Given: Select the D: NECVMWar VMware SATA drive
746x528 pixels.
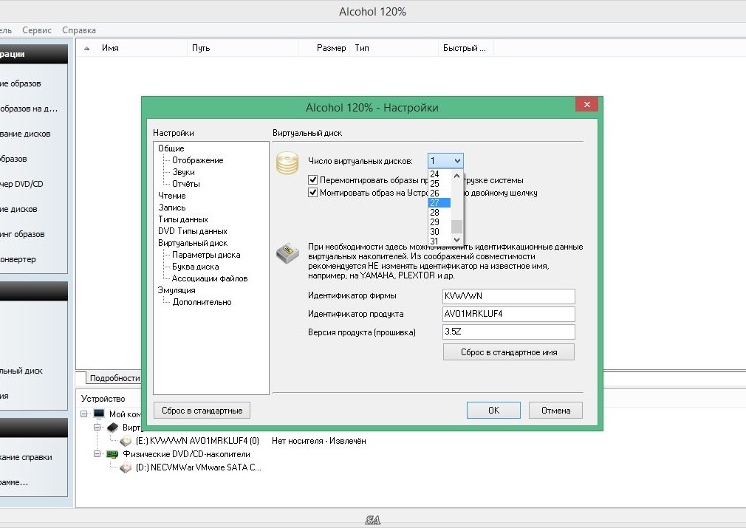Looking at the screenshot, I should [x=198, y=467].
